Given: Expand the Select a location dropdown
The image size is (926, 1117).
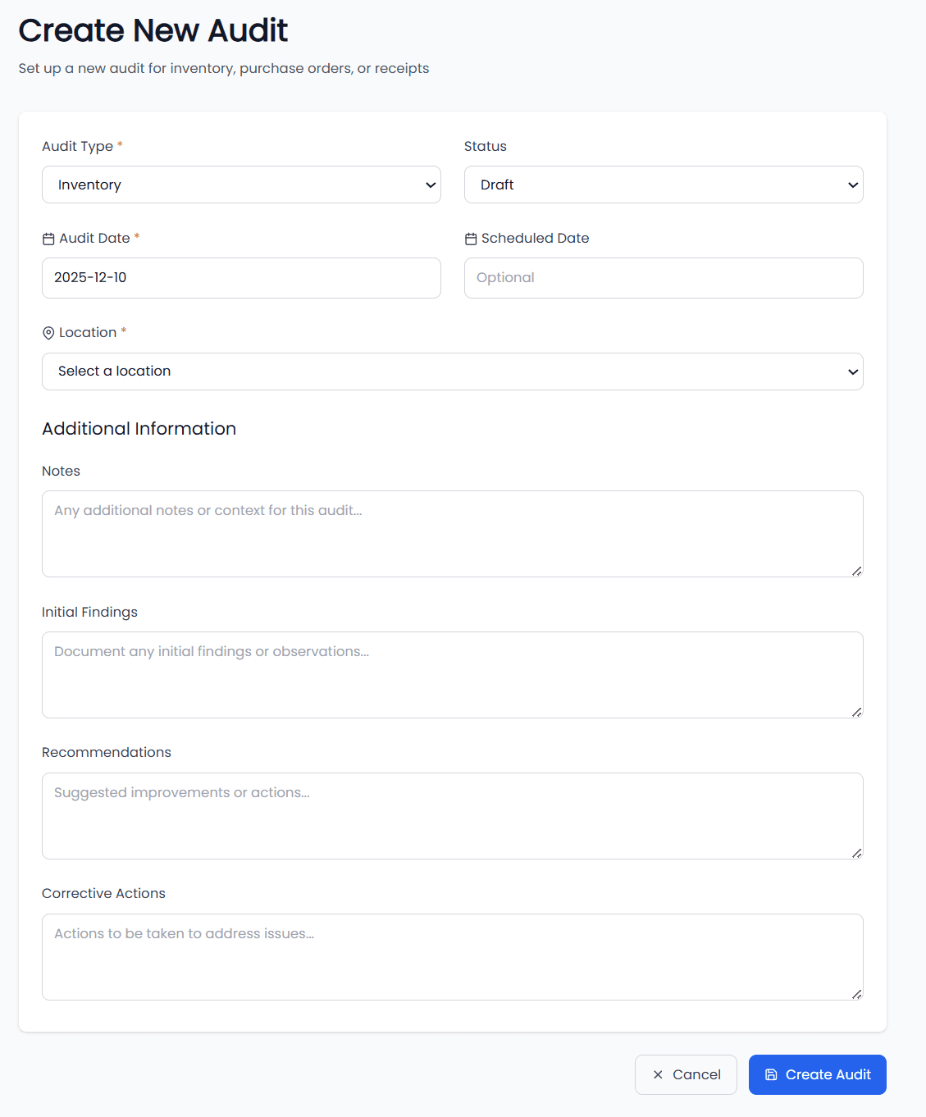Looking at the screenshot, I should coord(452,372).
